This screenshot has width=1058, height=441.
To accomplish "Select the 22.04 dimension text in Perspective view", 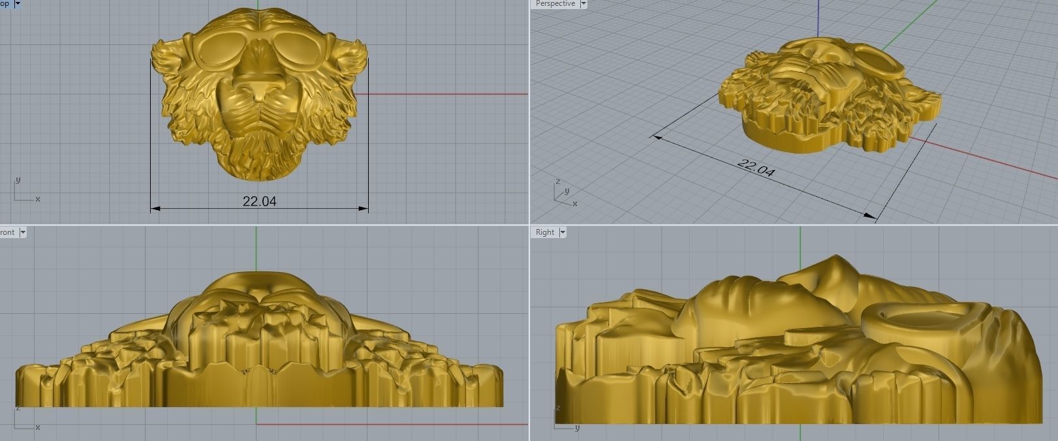I will (756, 168).
